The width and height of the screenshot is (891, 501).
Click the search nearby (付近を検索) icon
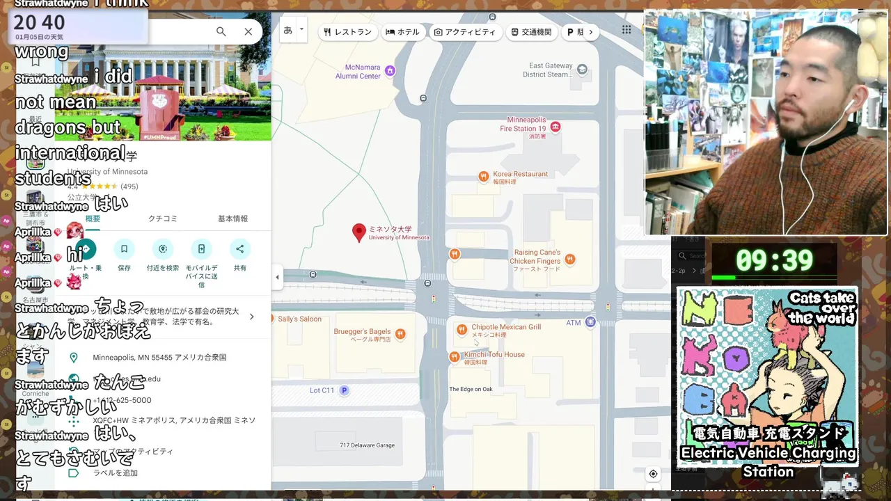tap(163, 248)
